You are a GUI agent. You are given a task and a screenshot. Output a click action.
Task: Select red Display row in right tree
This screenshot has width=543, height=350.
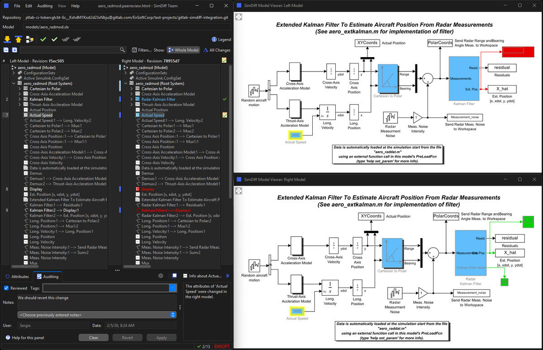click(x=148, y=189)
